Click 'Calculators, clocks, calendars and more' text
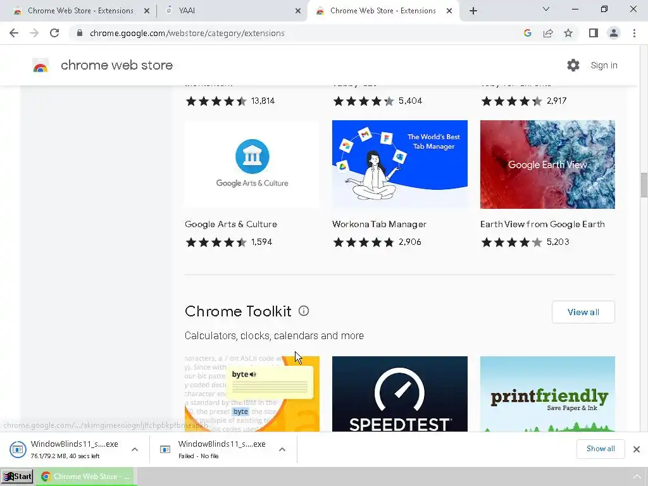Screen dimensions: 648x486 (x=275, y=335)
